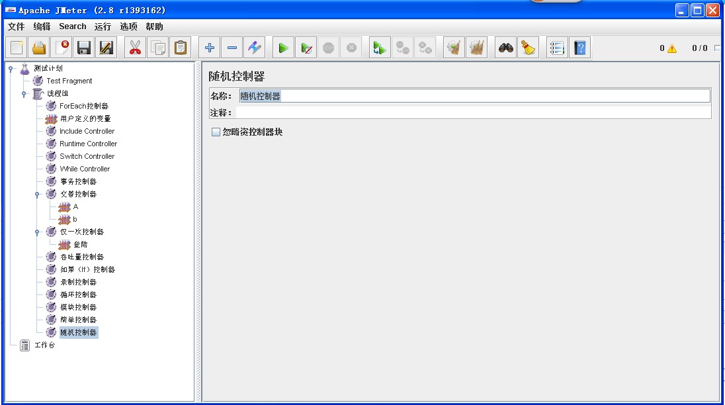Save the test plan with floppy icon
This screenshot has width=725, height=405.
[84, 48]
